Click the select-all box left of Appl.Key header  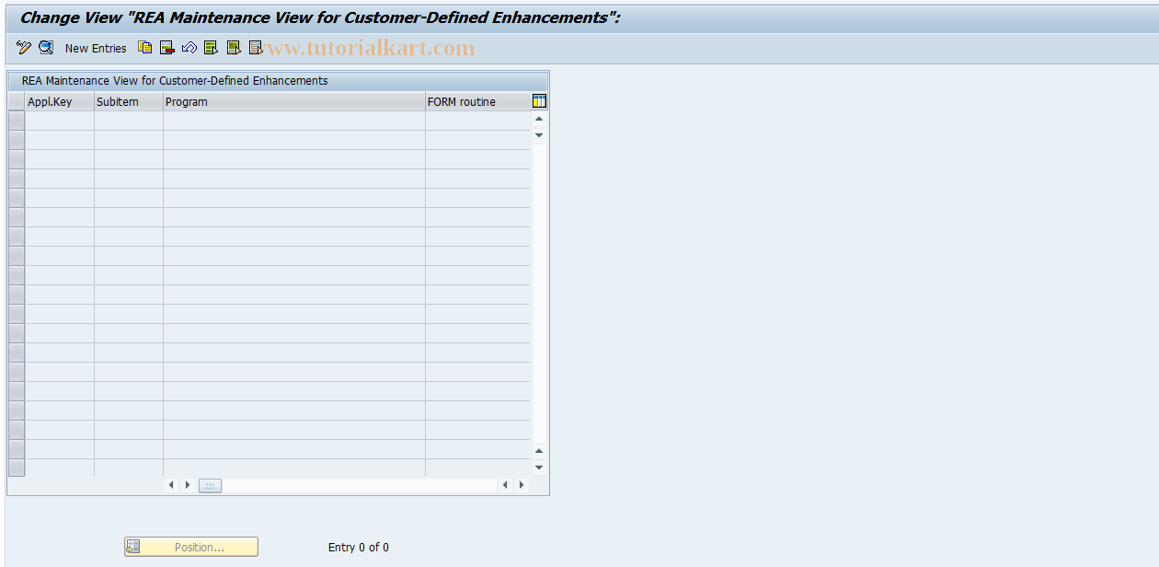17,102
